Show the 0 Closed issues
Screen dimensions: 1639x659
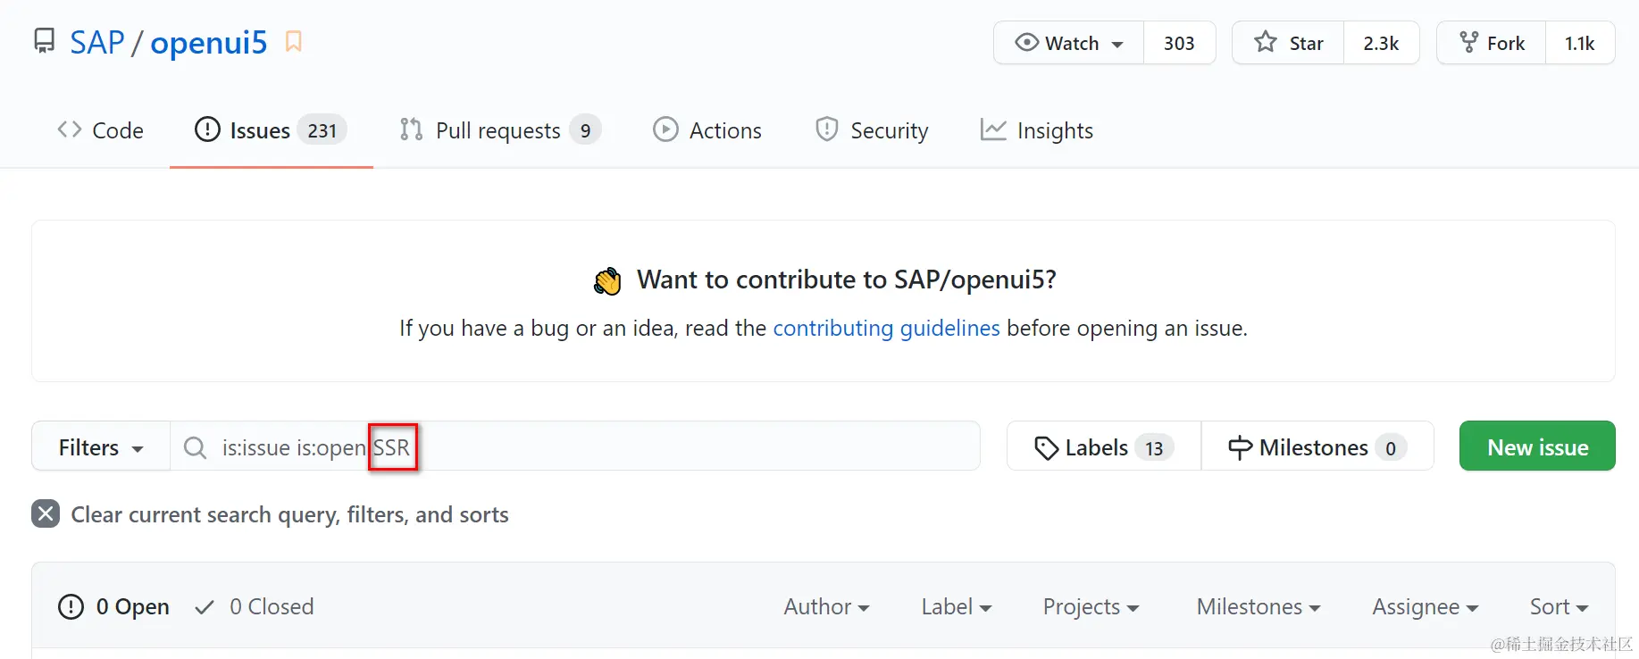[255, 607]
